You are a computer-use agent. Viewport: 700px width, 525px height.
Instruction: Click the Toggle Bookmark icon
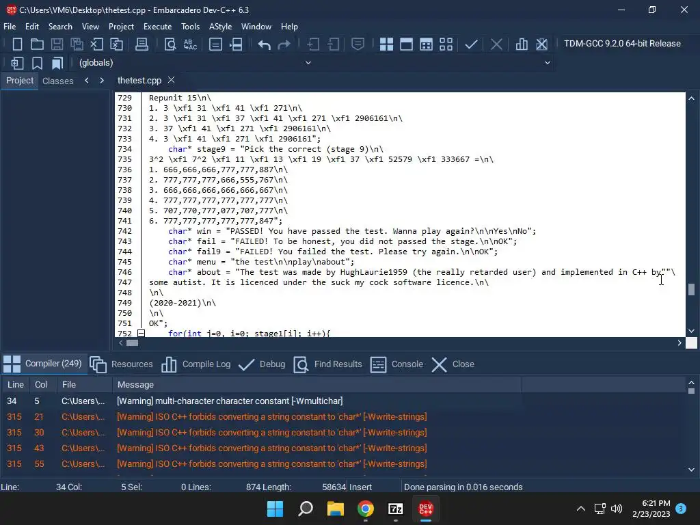click(x=37, y=63)
